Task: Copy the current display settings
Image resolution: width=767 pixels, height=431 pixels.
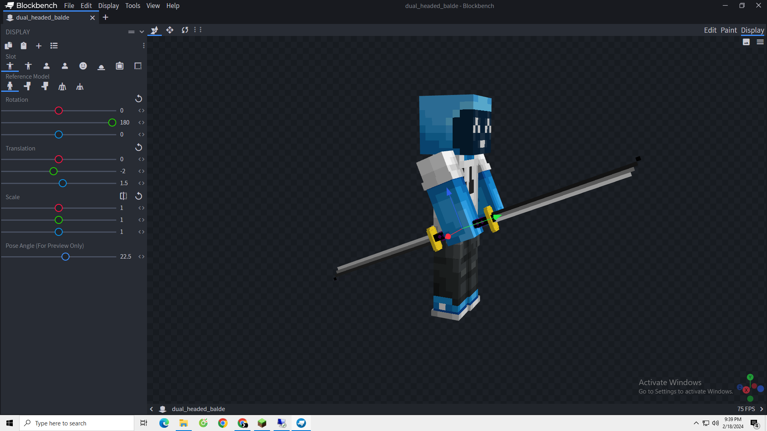Action: pyautogui.click(x=8, y=46)
